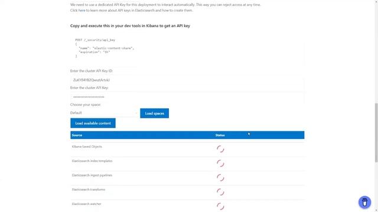378x212 pixels.
Task: Select the Elasticsearch transforms row text
Action: tap(89, 190)
